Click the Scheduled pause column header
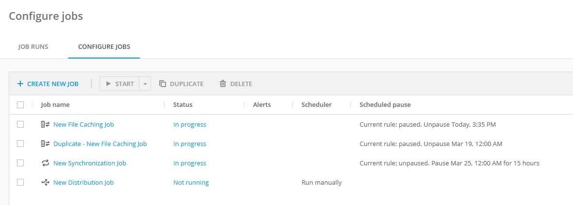The image size is (573, 205). pos(385,104)
